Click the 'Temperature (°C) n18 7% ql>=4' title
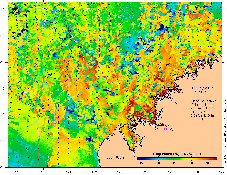 [x=177, y=154]
